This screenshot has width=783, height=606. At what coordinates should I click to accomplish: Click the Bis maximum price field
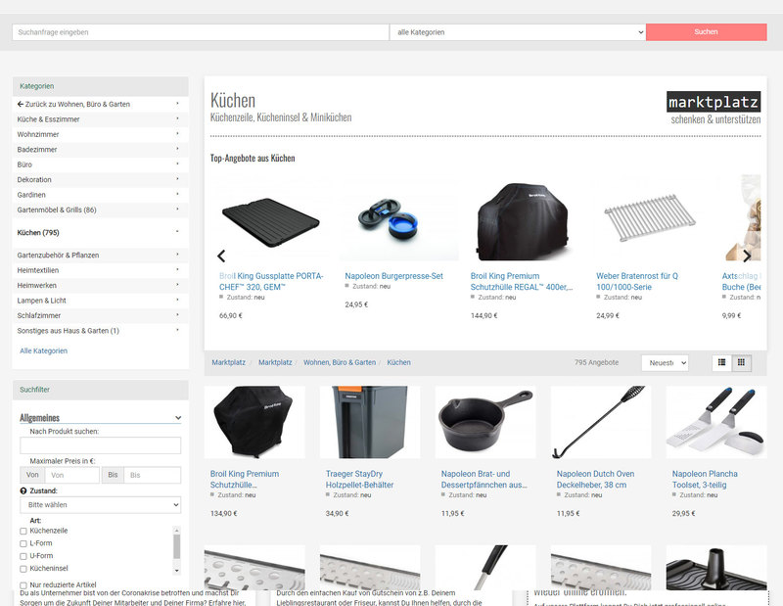click(153, 475)
